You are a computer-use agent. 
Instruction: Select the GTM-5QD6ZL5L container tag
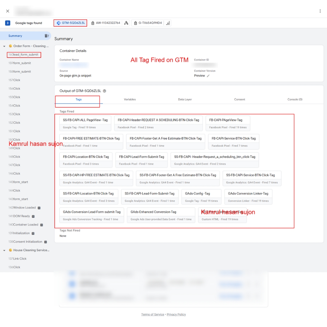[x=71, y=23]
